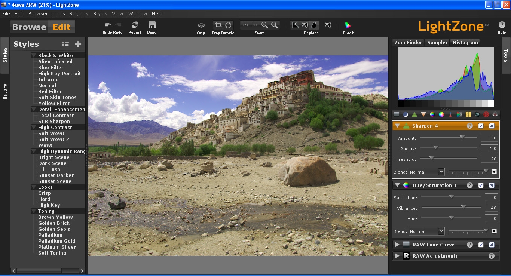Disable the RAW Tone Curve checkbox
511x276 pixels.
pyautogui.click(x=481, y=245)
